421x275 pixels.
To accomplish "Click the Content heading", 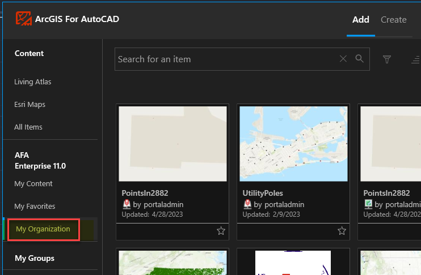I will click(x=29, y=53).
